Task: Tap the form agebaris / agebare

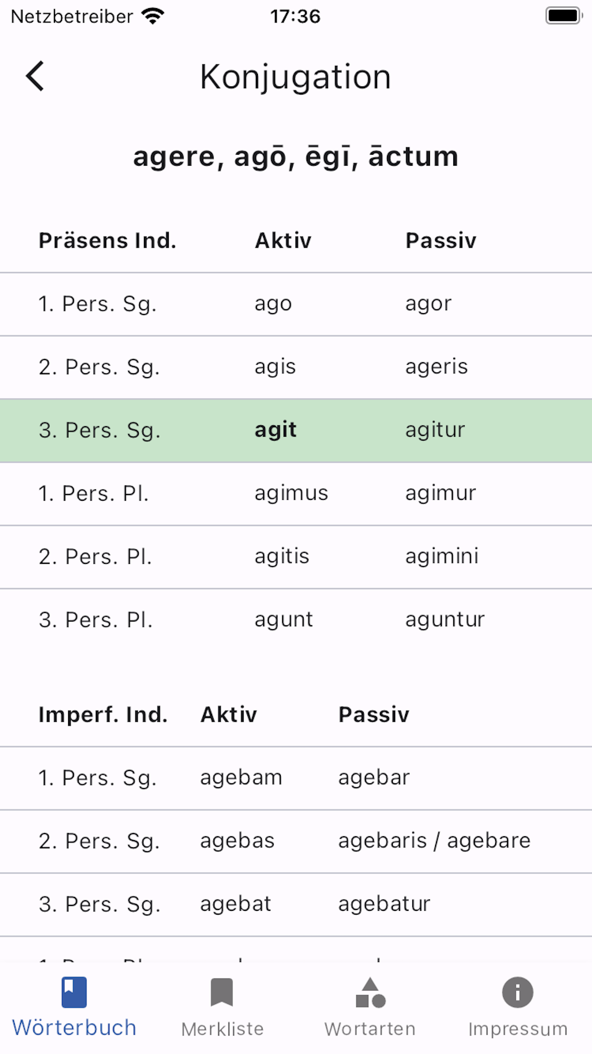Action: coord(434,841)
